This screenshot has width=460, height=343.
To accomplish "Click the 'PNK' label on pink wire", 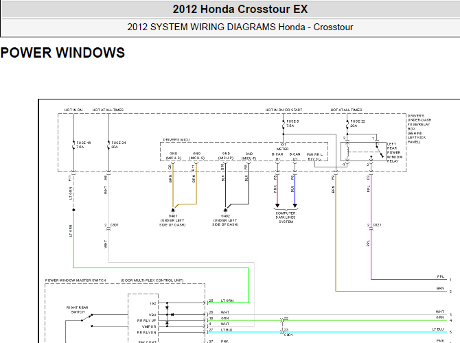I will point(275,189).
